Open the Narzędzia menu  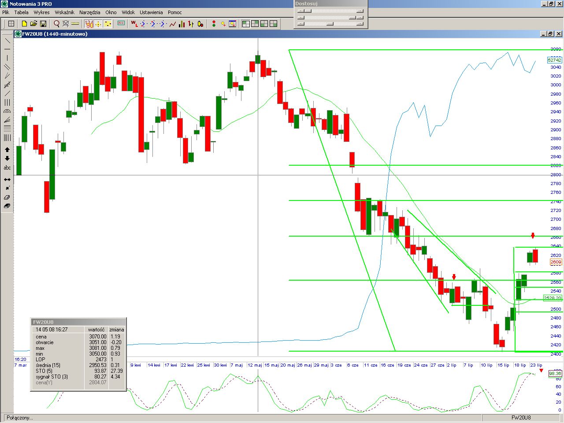89,12
